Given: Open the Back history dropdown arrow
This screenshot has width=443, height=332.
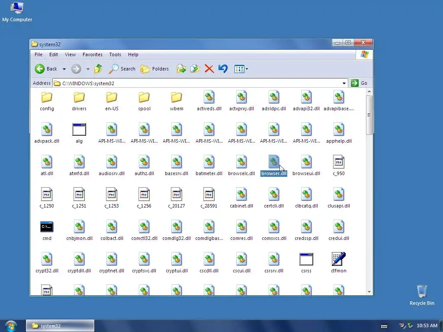Looking at the screenshot, I should coord(64,69).
